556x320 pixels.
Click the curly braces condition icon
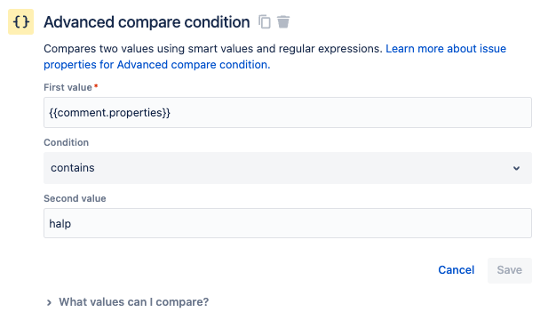[21, 22]
